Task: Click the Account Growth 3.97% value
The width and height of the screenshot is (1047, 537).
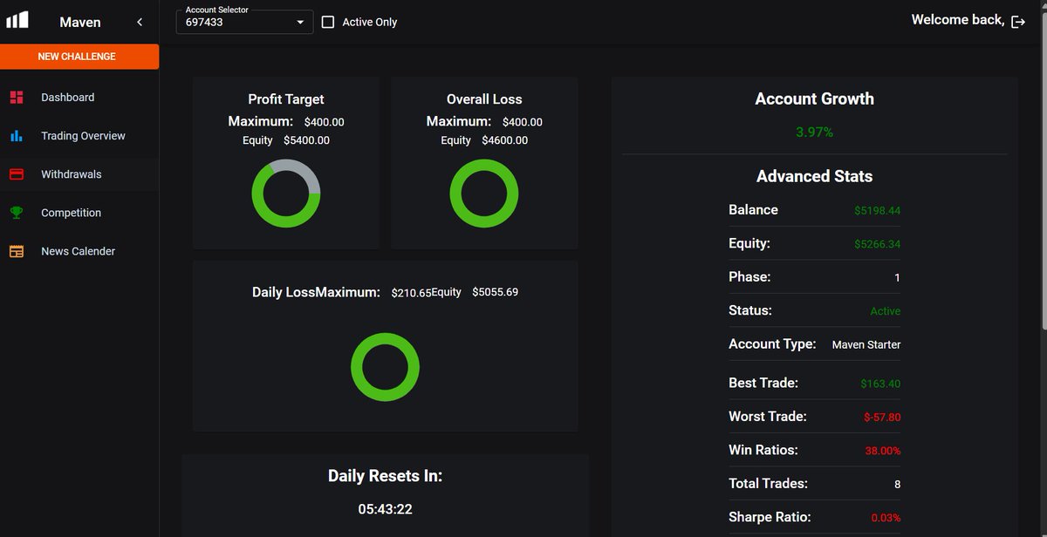Action: pyautogui.click(x=814, y=133)
